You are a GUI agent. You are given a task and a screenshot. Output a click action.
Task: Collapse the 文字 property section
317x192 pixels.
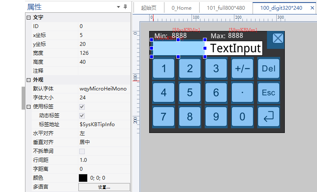pyautogui.click(x=29, y=17)
